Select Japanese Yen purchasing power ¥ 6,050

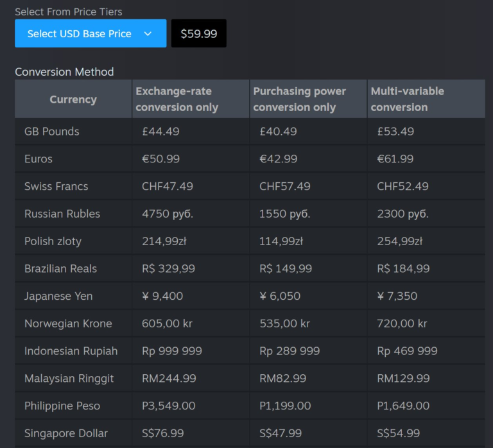[x=280, y=296]
